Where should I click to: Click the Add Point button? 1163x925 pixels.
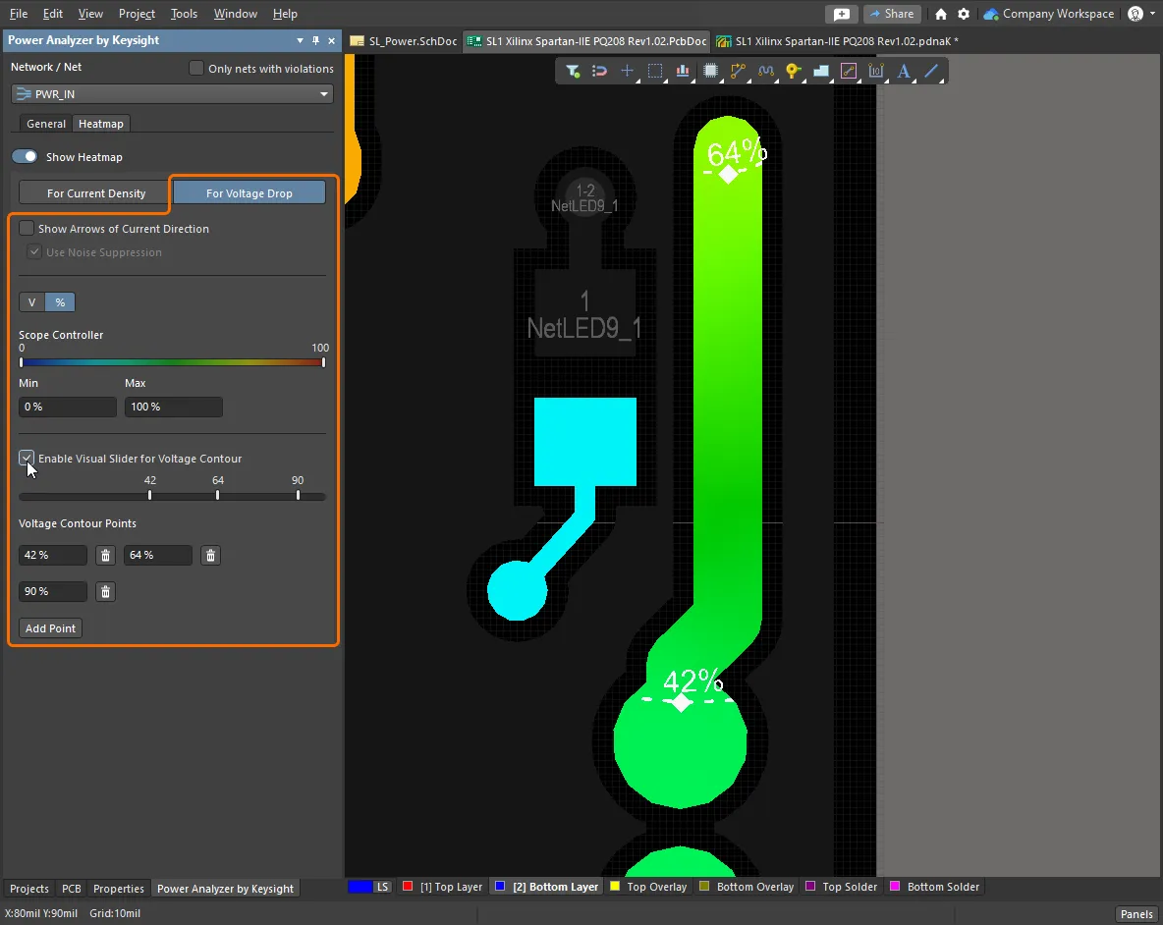[x=50, y=628]
